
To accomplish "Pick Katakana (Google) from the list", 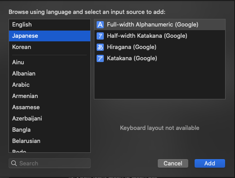I will point(160,58).
